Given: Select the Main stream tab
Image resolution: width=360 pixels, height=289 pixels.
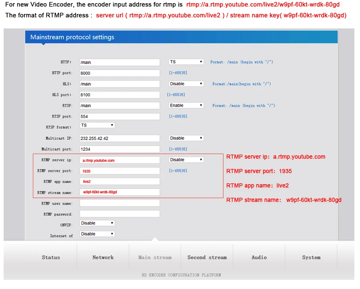Looking at the screenshot, I should [x=155, y=257].
